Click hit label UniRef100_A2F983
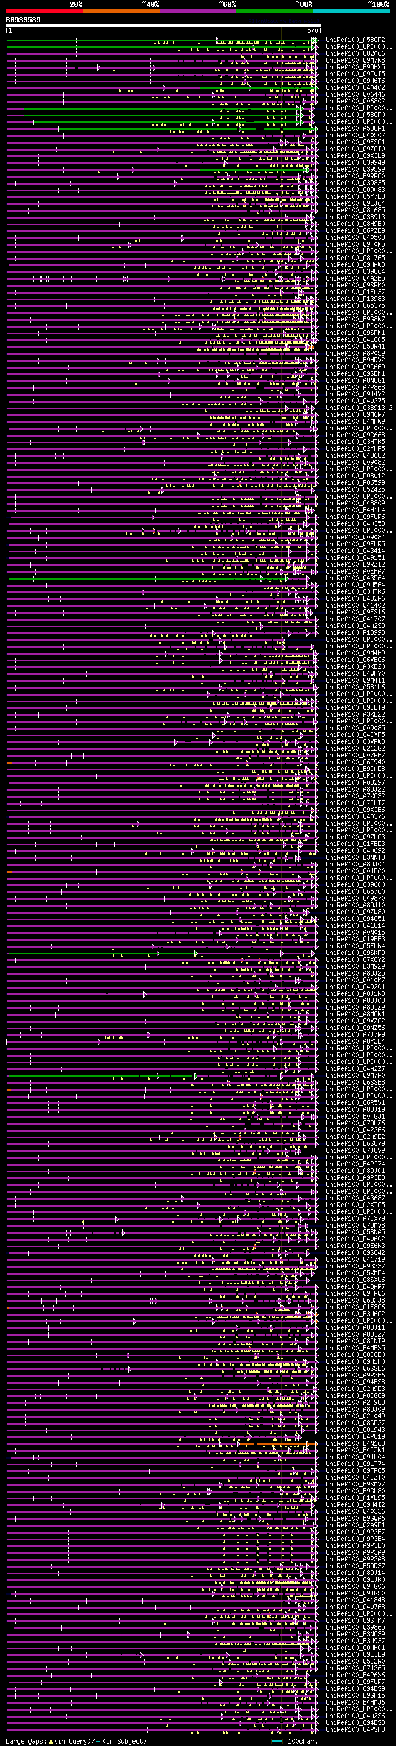 (x=355, y=1402)
